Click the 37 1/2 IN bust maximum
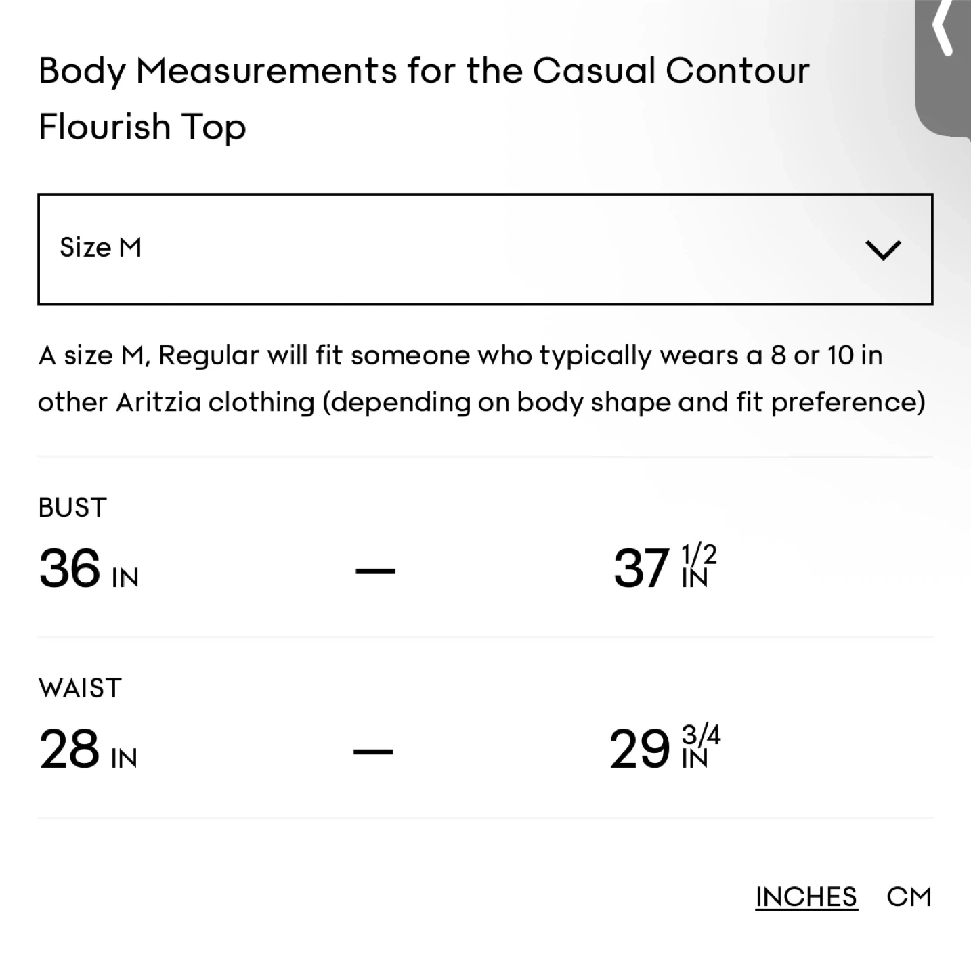 coord(665,567)
